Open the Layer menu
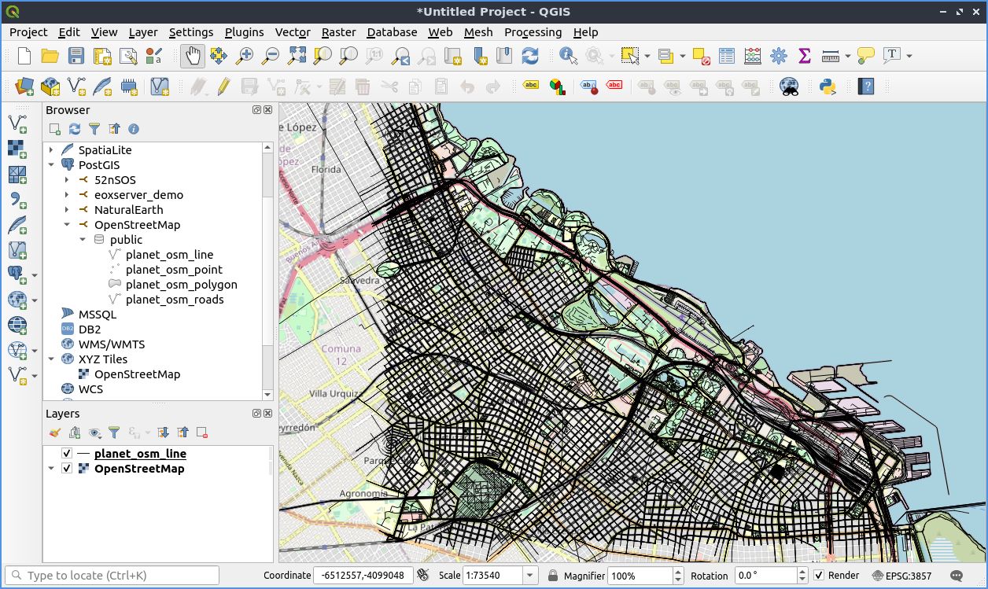 click(x=143, y=32)
